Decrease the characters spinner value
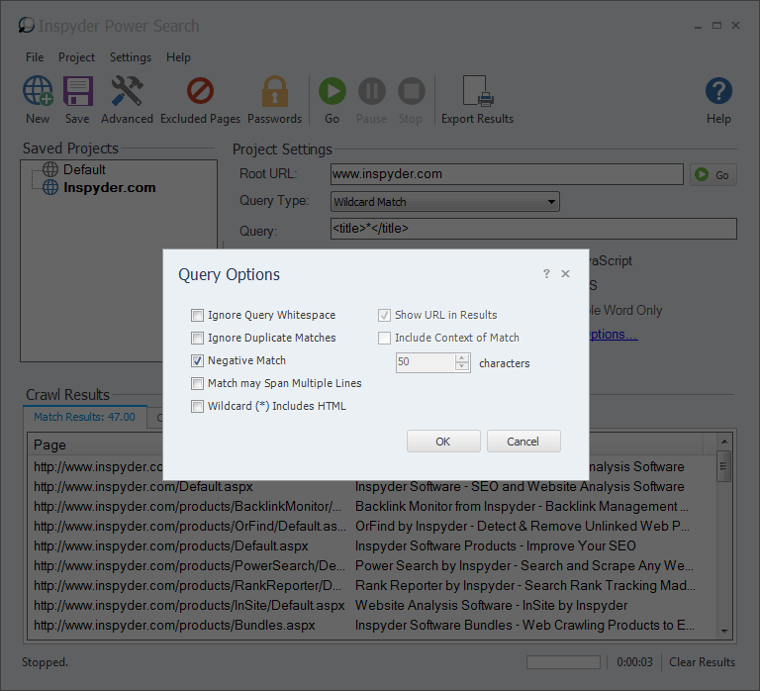Viewport: 760px width, 691px height. pos(462,367)
